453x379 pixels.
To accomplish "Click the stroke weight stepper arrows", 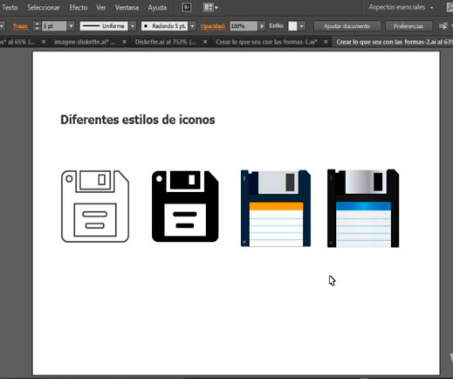I will pyautogui.click(x=37, y=26).
